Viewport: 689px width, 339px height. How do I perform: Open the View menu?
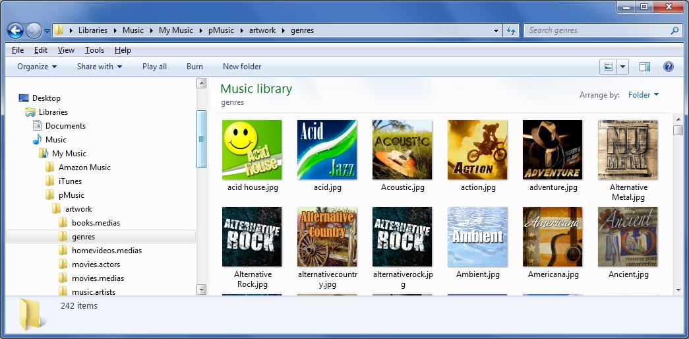(66, 50)
